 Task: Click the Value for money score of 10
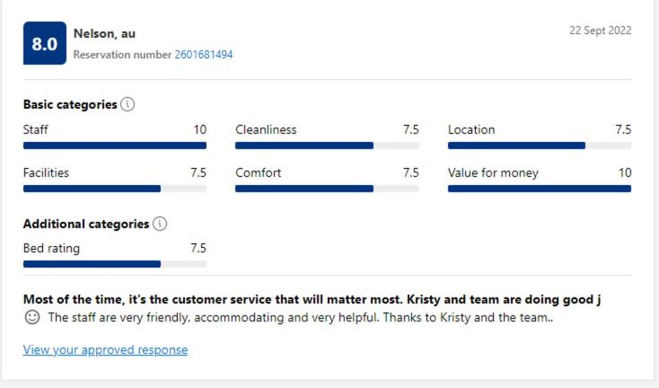[624, 172]
